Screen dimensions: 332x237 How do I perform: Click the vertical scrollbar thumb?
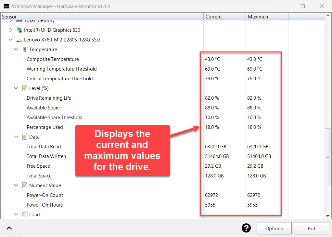[x=328, y=157]
